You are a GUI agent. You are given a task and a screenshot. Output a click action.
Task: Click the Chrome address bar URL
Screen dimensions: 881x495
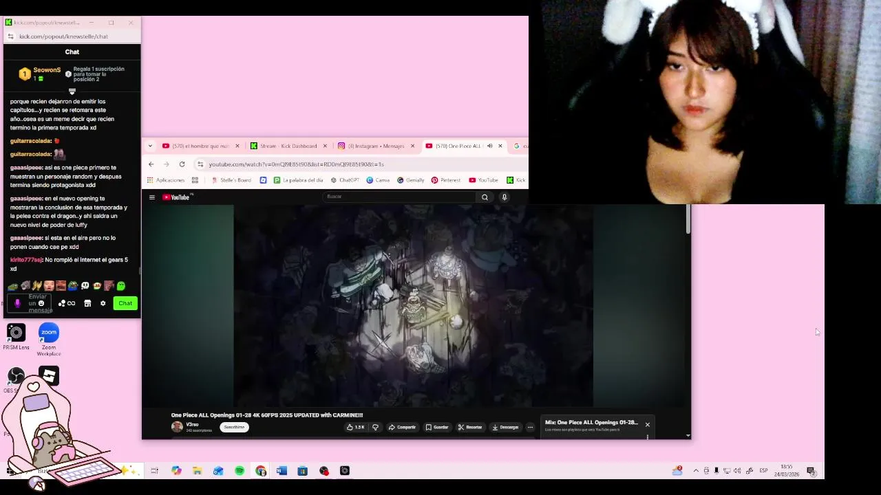pos(296,164)
